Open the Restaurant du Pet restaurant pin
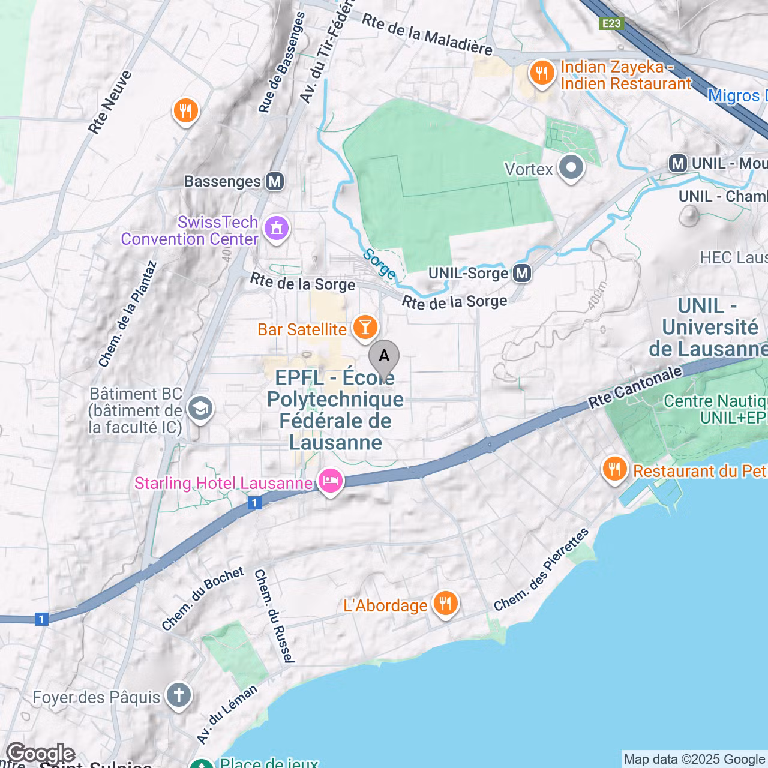Viewport: 768px width, 768px height. point(614,469)
